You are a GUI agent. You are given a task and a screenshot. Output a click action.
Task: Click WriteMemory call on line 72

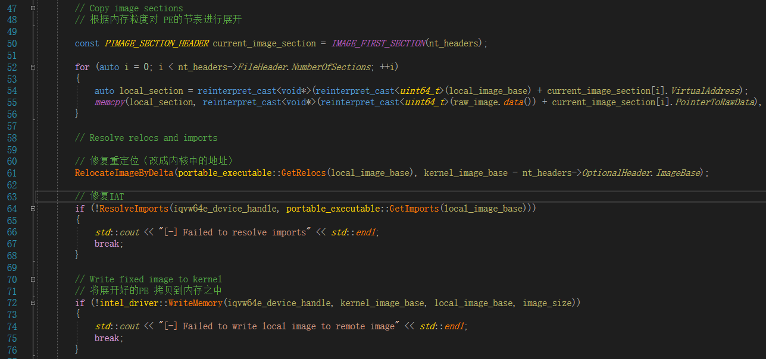(196, 303)
